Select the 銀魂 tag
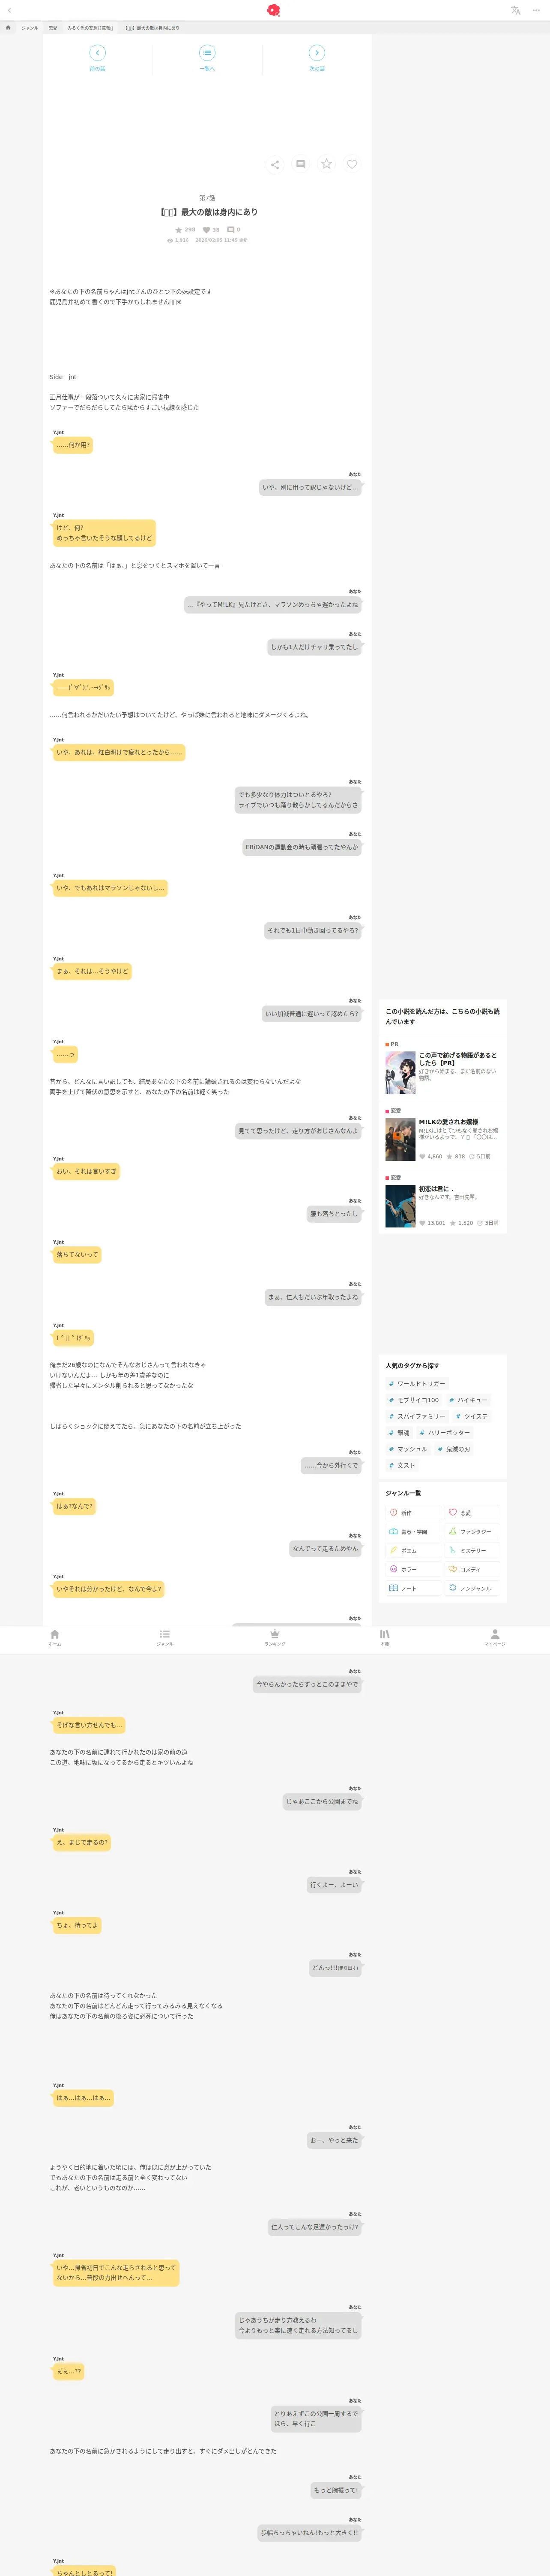550x2576 pixels. coord(399,1433)
